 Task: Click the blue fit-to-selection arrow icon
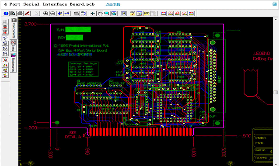point(67,14)
